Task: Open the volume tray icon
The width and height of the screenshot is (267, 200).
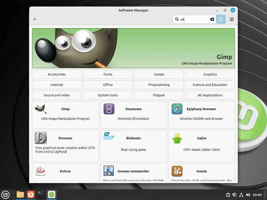Action: [248, 195]
